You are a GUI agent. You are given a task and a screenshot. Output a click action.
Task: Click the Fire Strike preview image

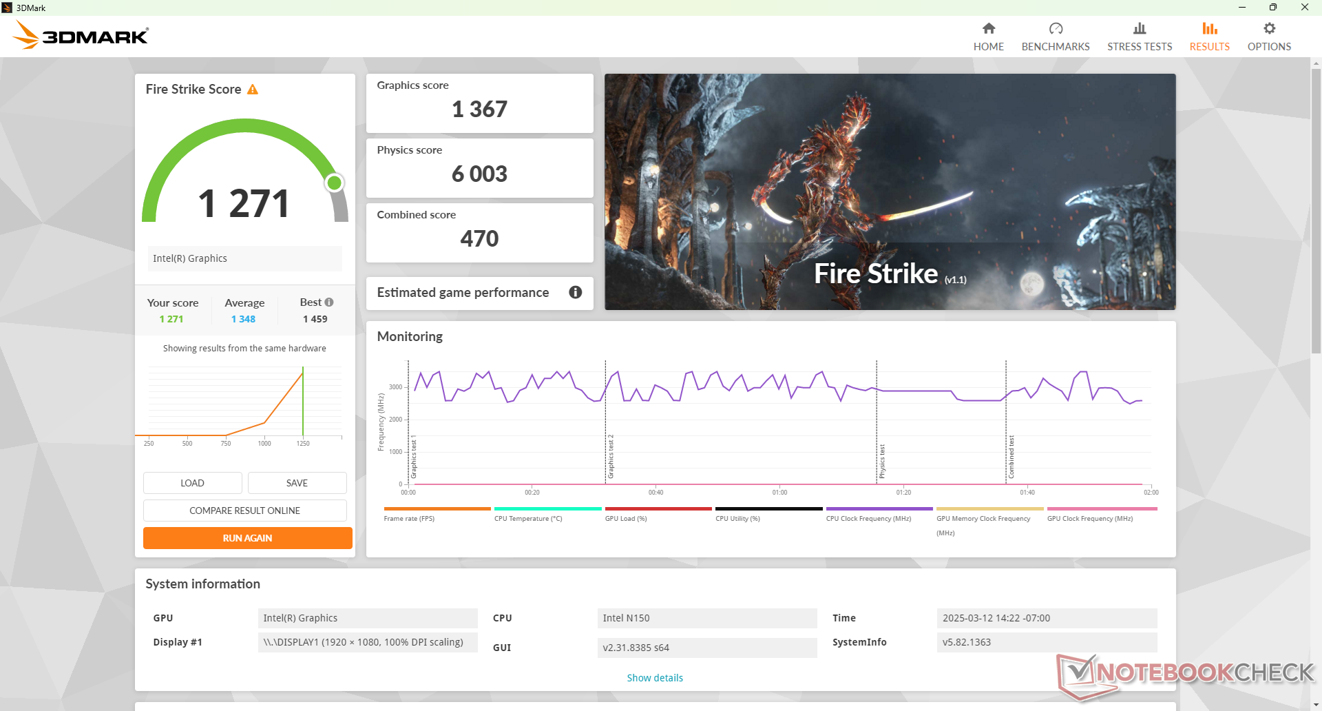[x=890, y=192]
